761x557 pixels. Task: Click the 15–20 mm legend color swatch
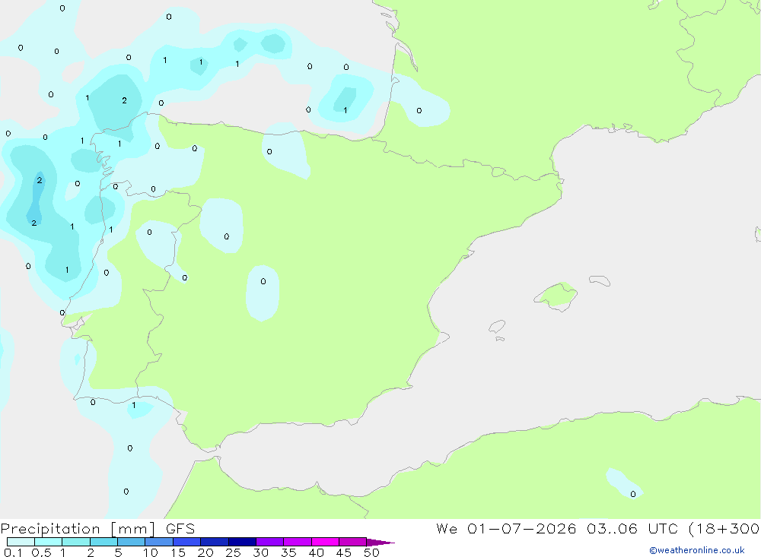(187, 542)
